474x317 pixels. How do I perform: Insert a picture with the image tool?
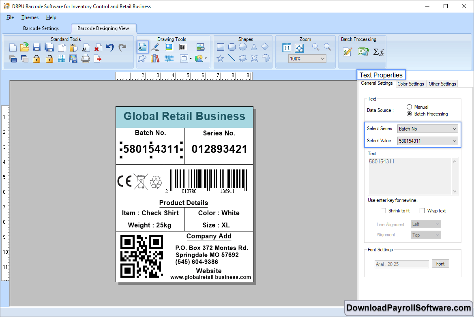[x=169, y=47]
